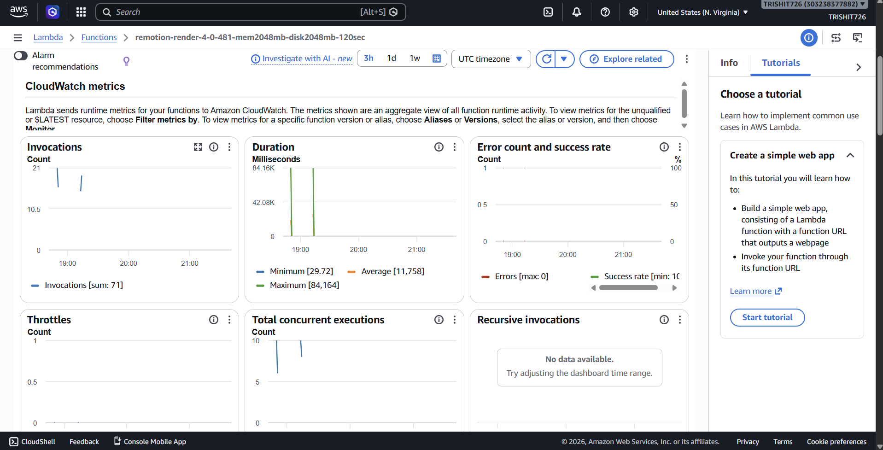This screenshot has height=450, width=883.
Task: Toggle Minimum series in Duration legend
Action: 295,271
